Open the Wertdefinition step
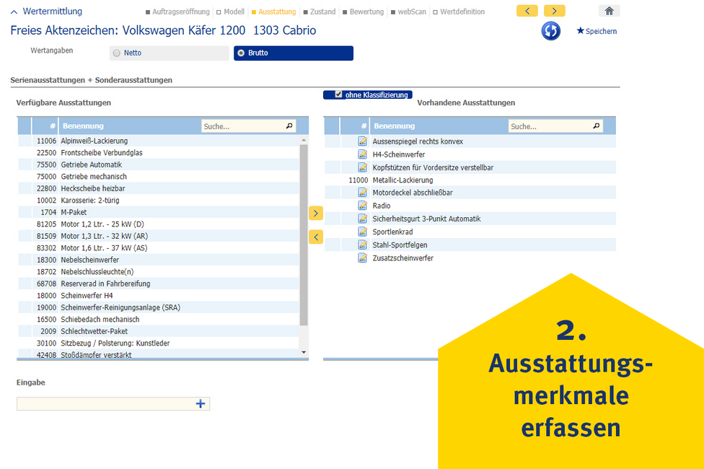 (459, 12)
